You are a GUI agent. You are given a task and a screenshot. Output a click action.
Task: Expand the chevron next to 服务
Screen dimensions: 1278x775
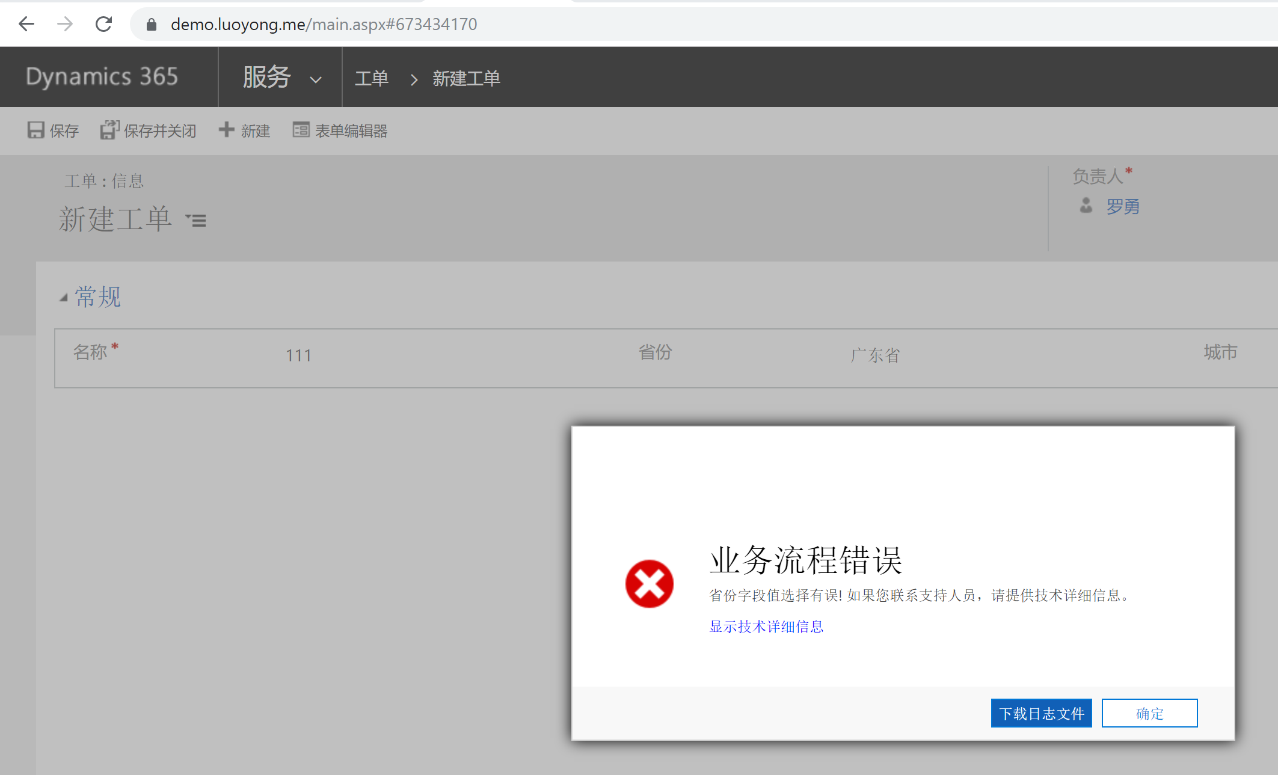(x=316, y=79)
